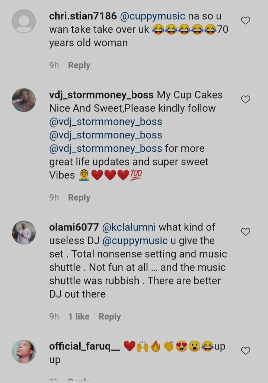The width and height of the screenshot is (268, 383).
Task: Reply to chri.stian7186's comment
Action: 79,65
